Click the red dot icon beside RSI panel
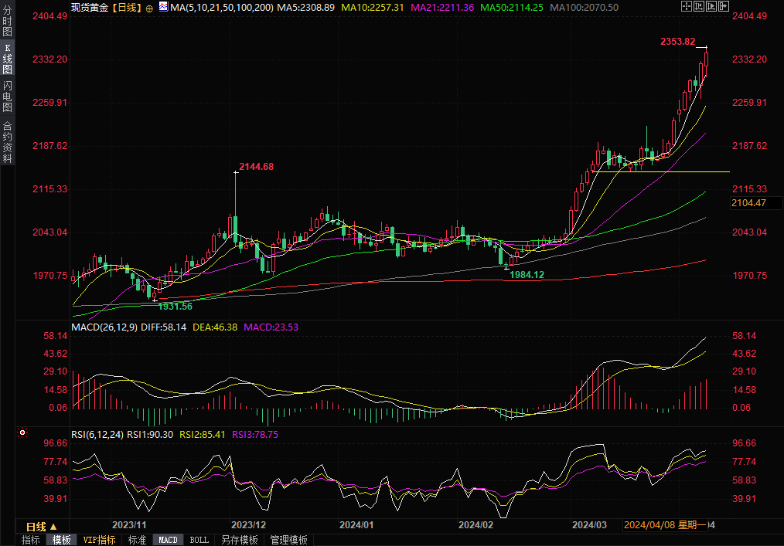 (x=22, y=434)
